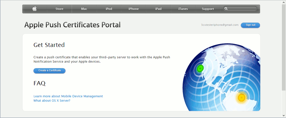
Task: Click the Apple logo in the navigation bar
Action: tap(35, 9)
